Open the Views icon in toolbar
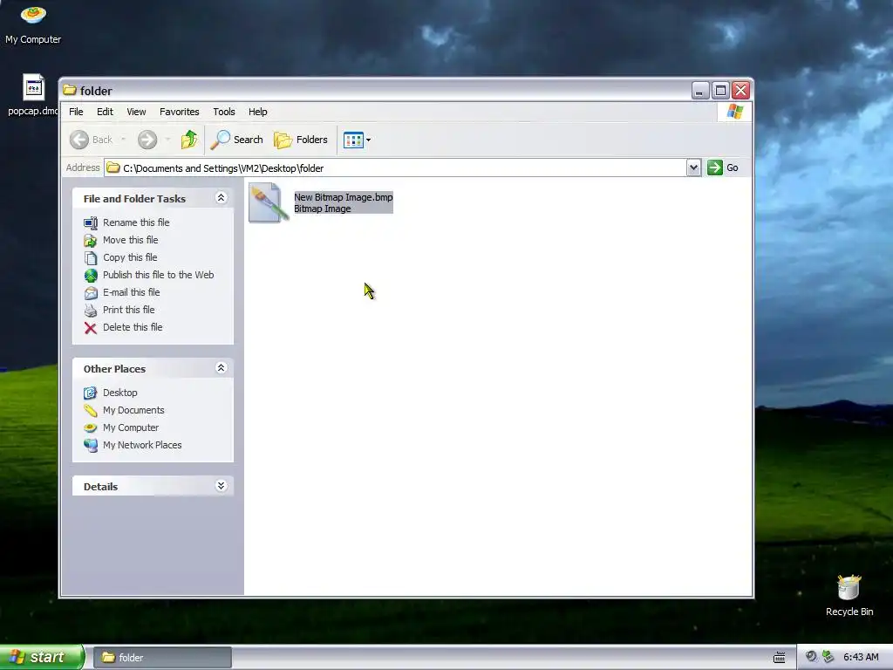This screenshot has height=670, width=893. (353, 140)
